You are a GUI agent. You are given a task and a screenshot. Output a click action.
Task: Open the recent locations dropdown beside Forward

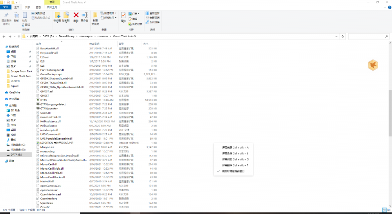point(15,36)
